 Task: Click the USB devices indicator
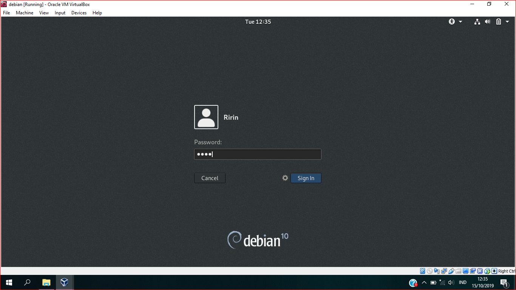[451, 271]
